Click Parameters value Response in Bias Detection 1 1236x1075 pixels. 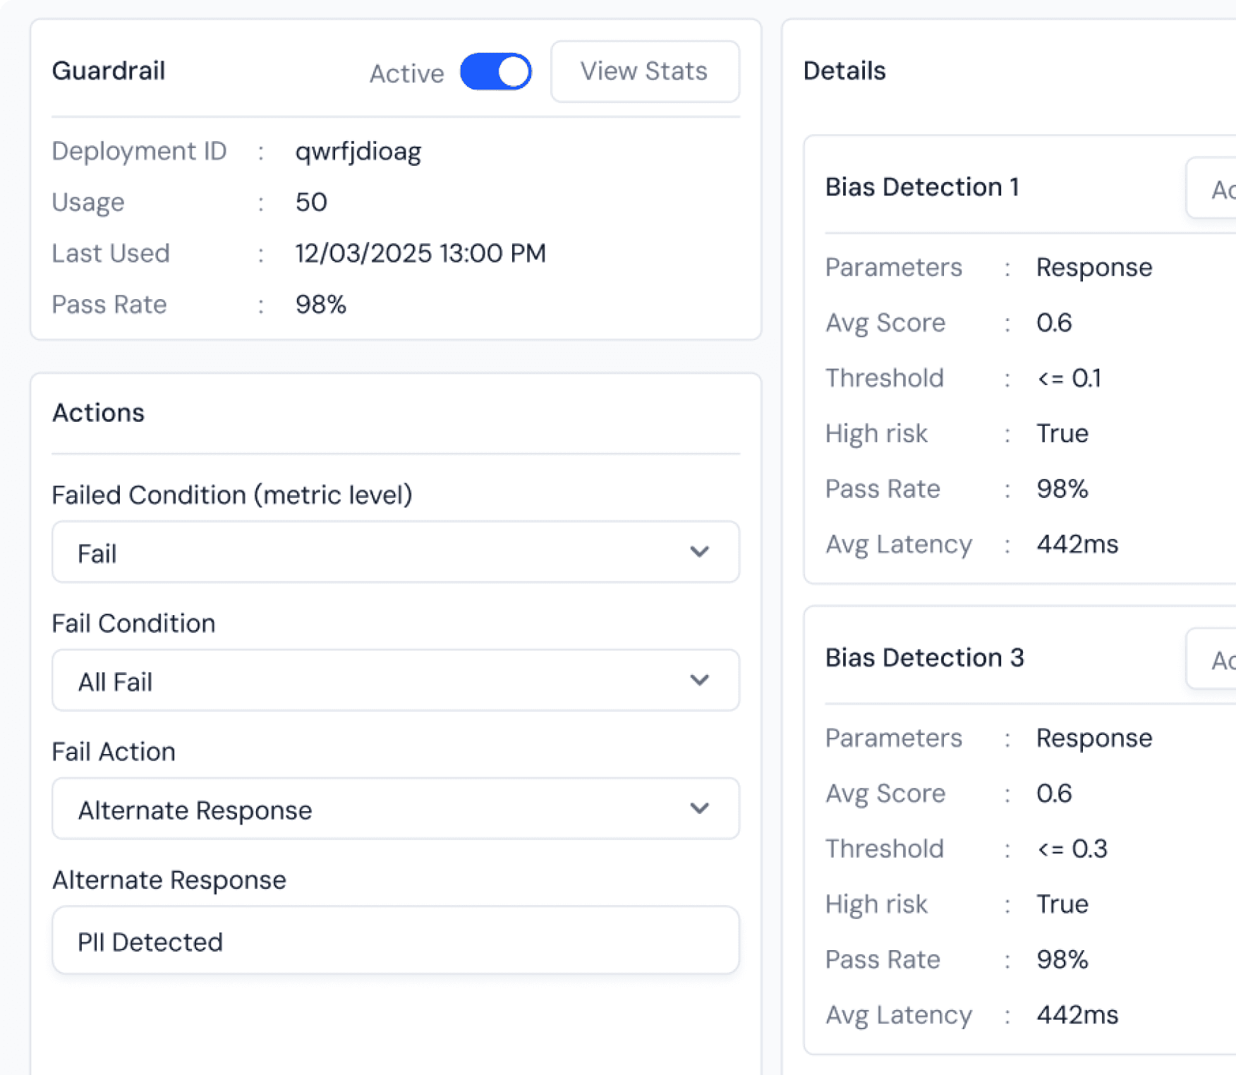(1094, 268)
